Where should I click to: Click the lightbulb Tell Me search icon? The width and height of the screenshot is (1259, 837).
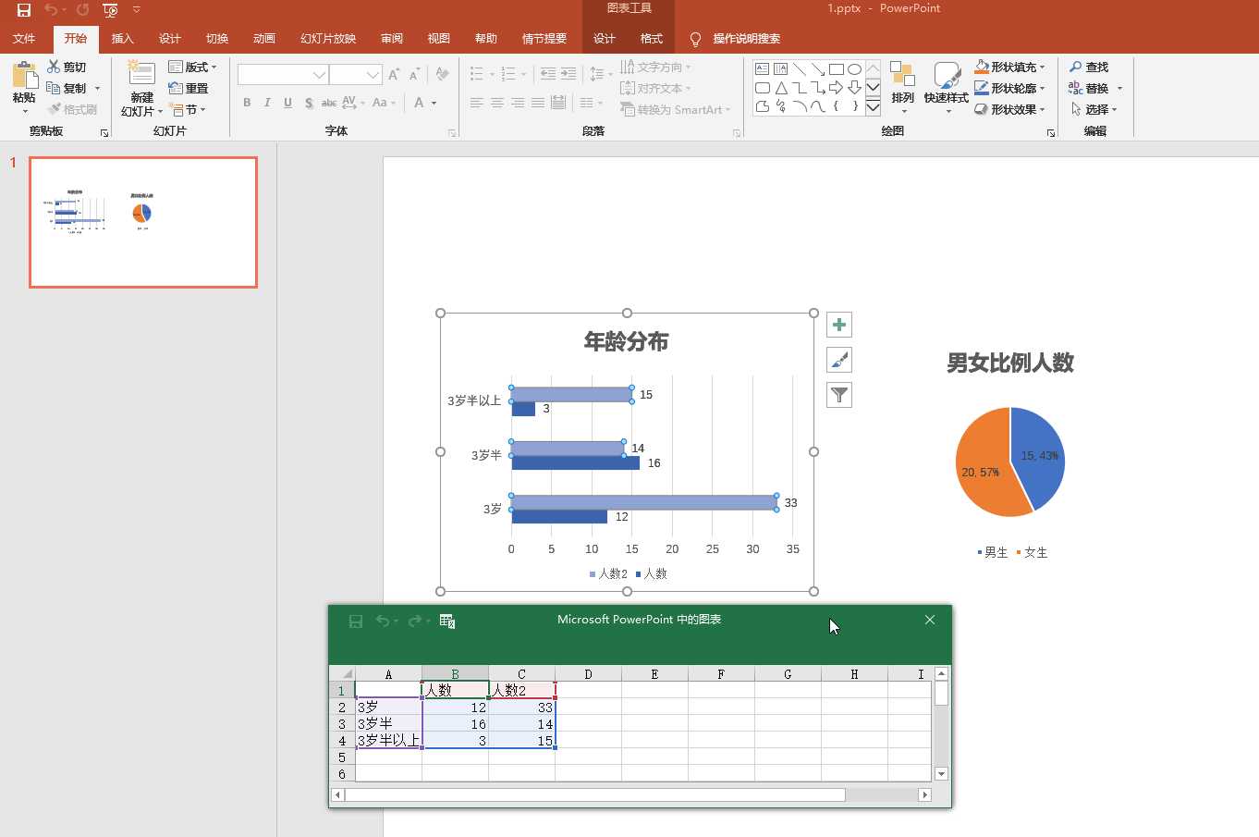[695, 39]
